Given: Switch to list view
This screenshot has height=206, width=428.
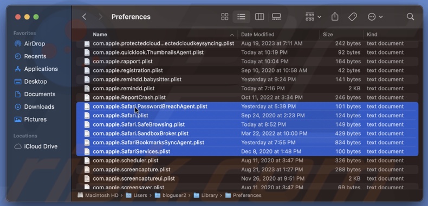Looking at the screenshot, I should click(241, 17).
